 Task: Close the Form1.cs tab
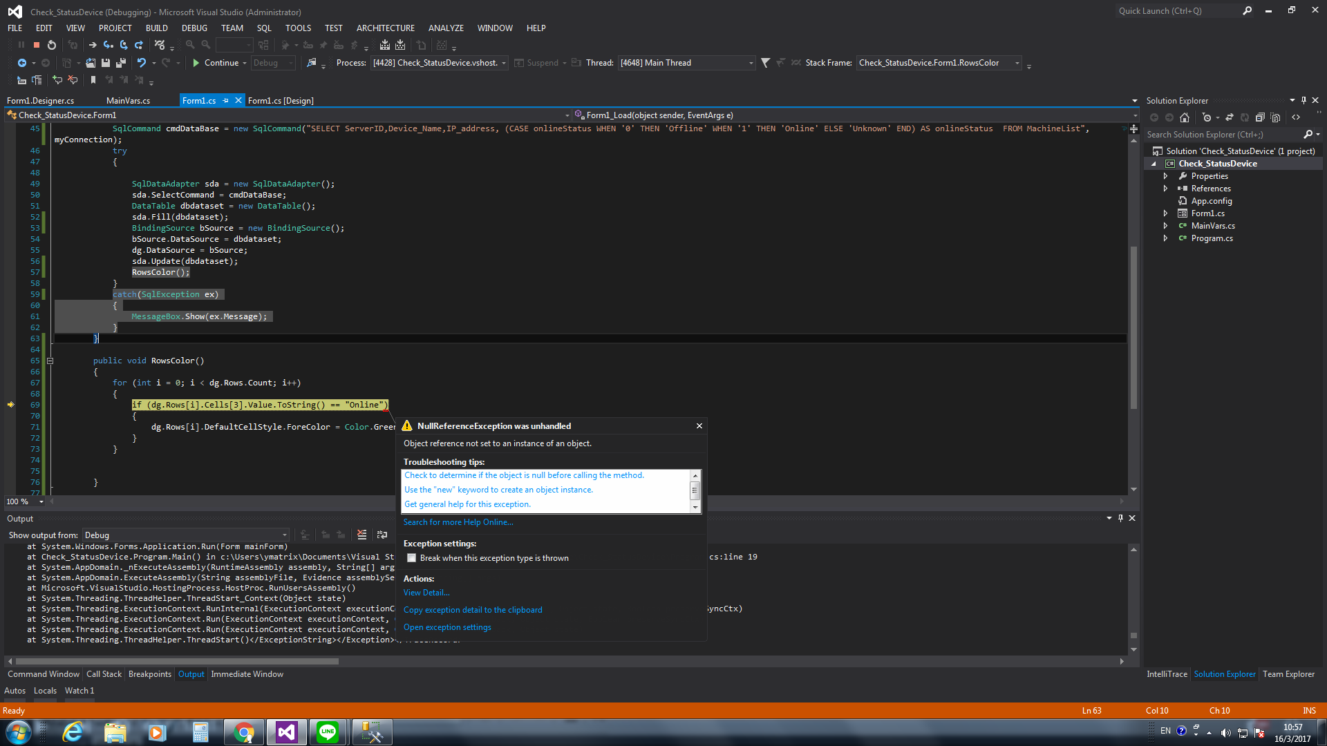[238, 101]
